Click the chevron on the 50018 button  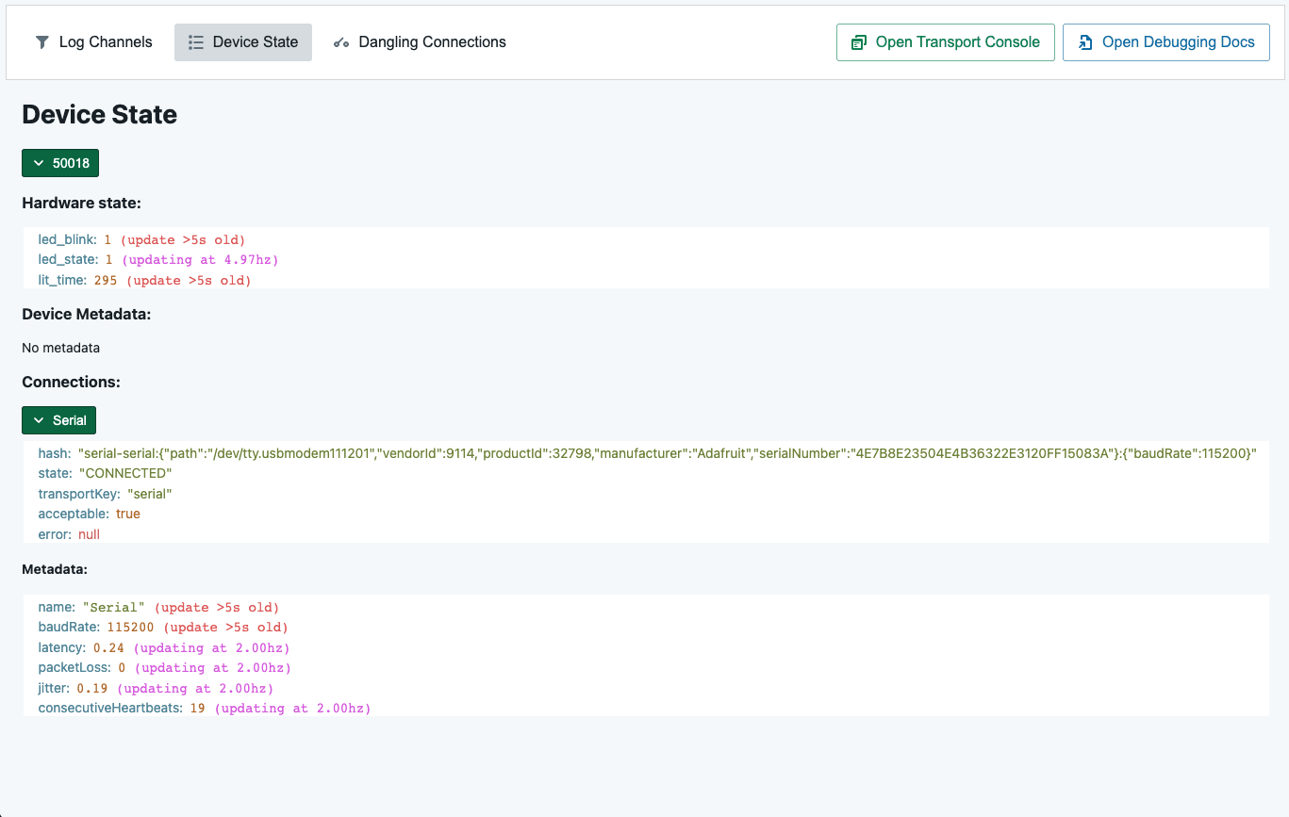(39, 163)
